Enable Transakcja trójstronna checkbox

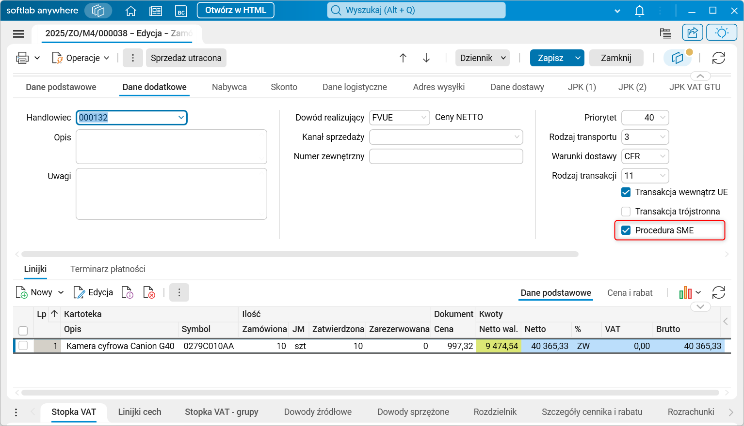(x=626, y=212)
